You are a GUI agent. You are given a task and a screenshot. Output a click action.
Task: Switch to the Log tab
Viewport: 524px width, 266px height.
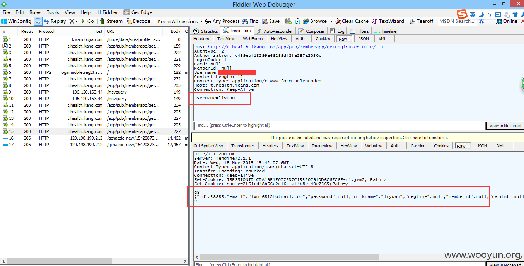pyautogui.click(x=337, y=31)
